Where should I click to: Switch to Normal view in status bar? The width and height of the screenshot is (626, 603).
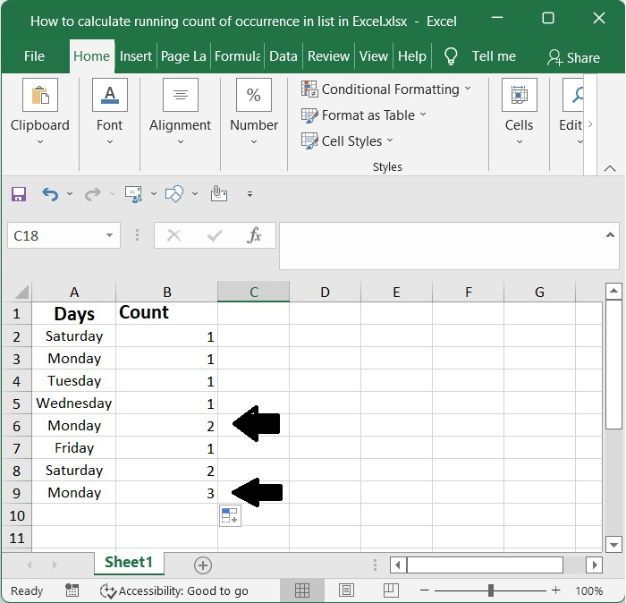(x=302, y=590)
